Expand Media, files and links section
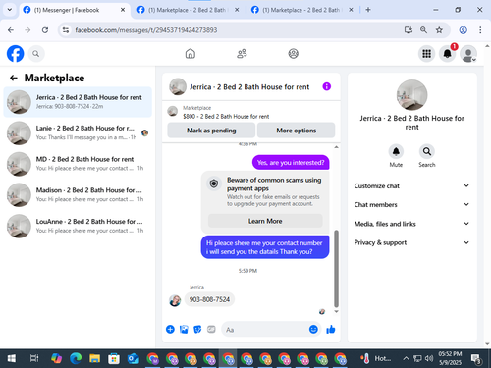The image size is (491, 368). (x=411, y=224)
